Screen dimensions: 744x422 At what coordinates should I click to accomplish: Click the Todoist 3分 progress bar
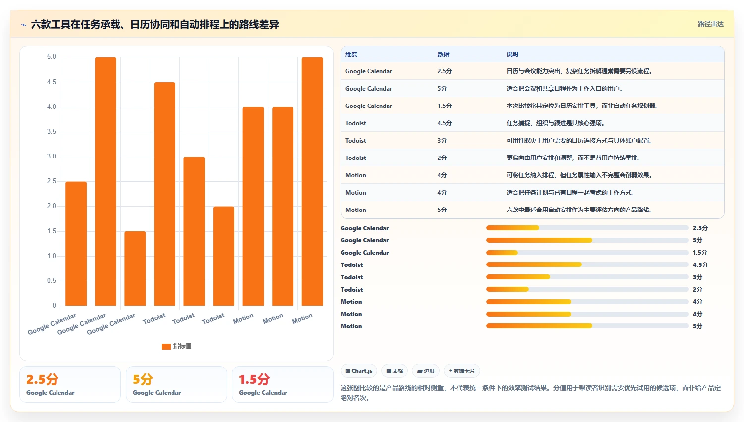coord(587,277)
